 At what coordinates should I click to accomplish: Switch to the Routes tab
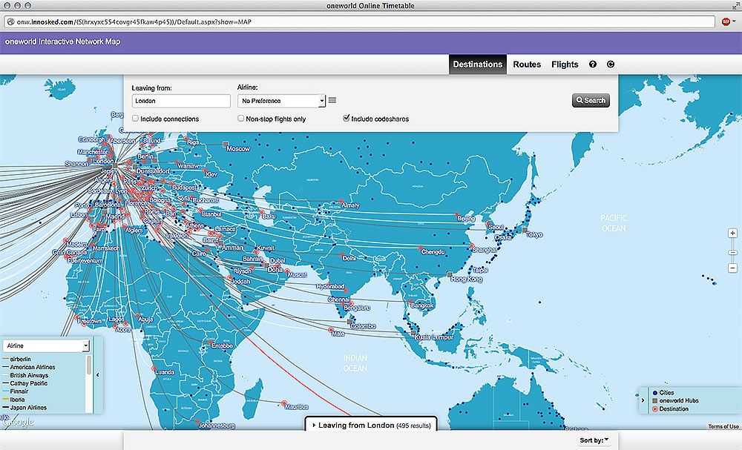pyautogui.click(x=527, y=64)
